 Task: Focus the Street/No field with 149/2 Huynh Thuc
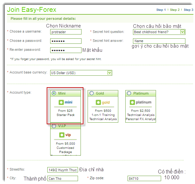pyautogui.click(x=63, y=170)
